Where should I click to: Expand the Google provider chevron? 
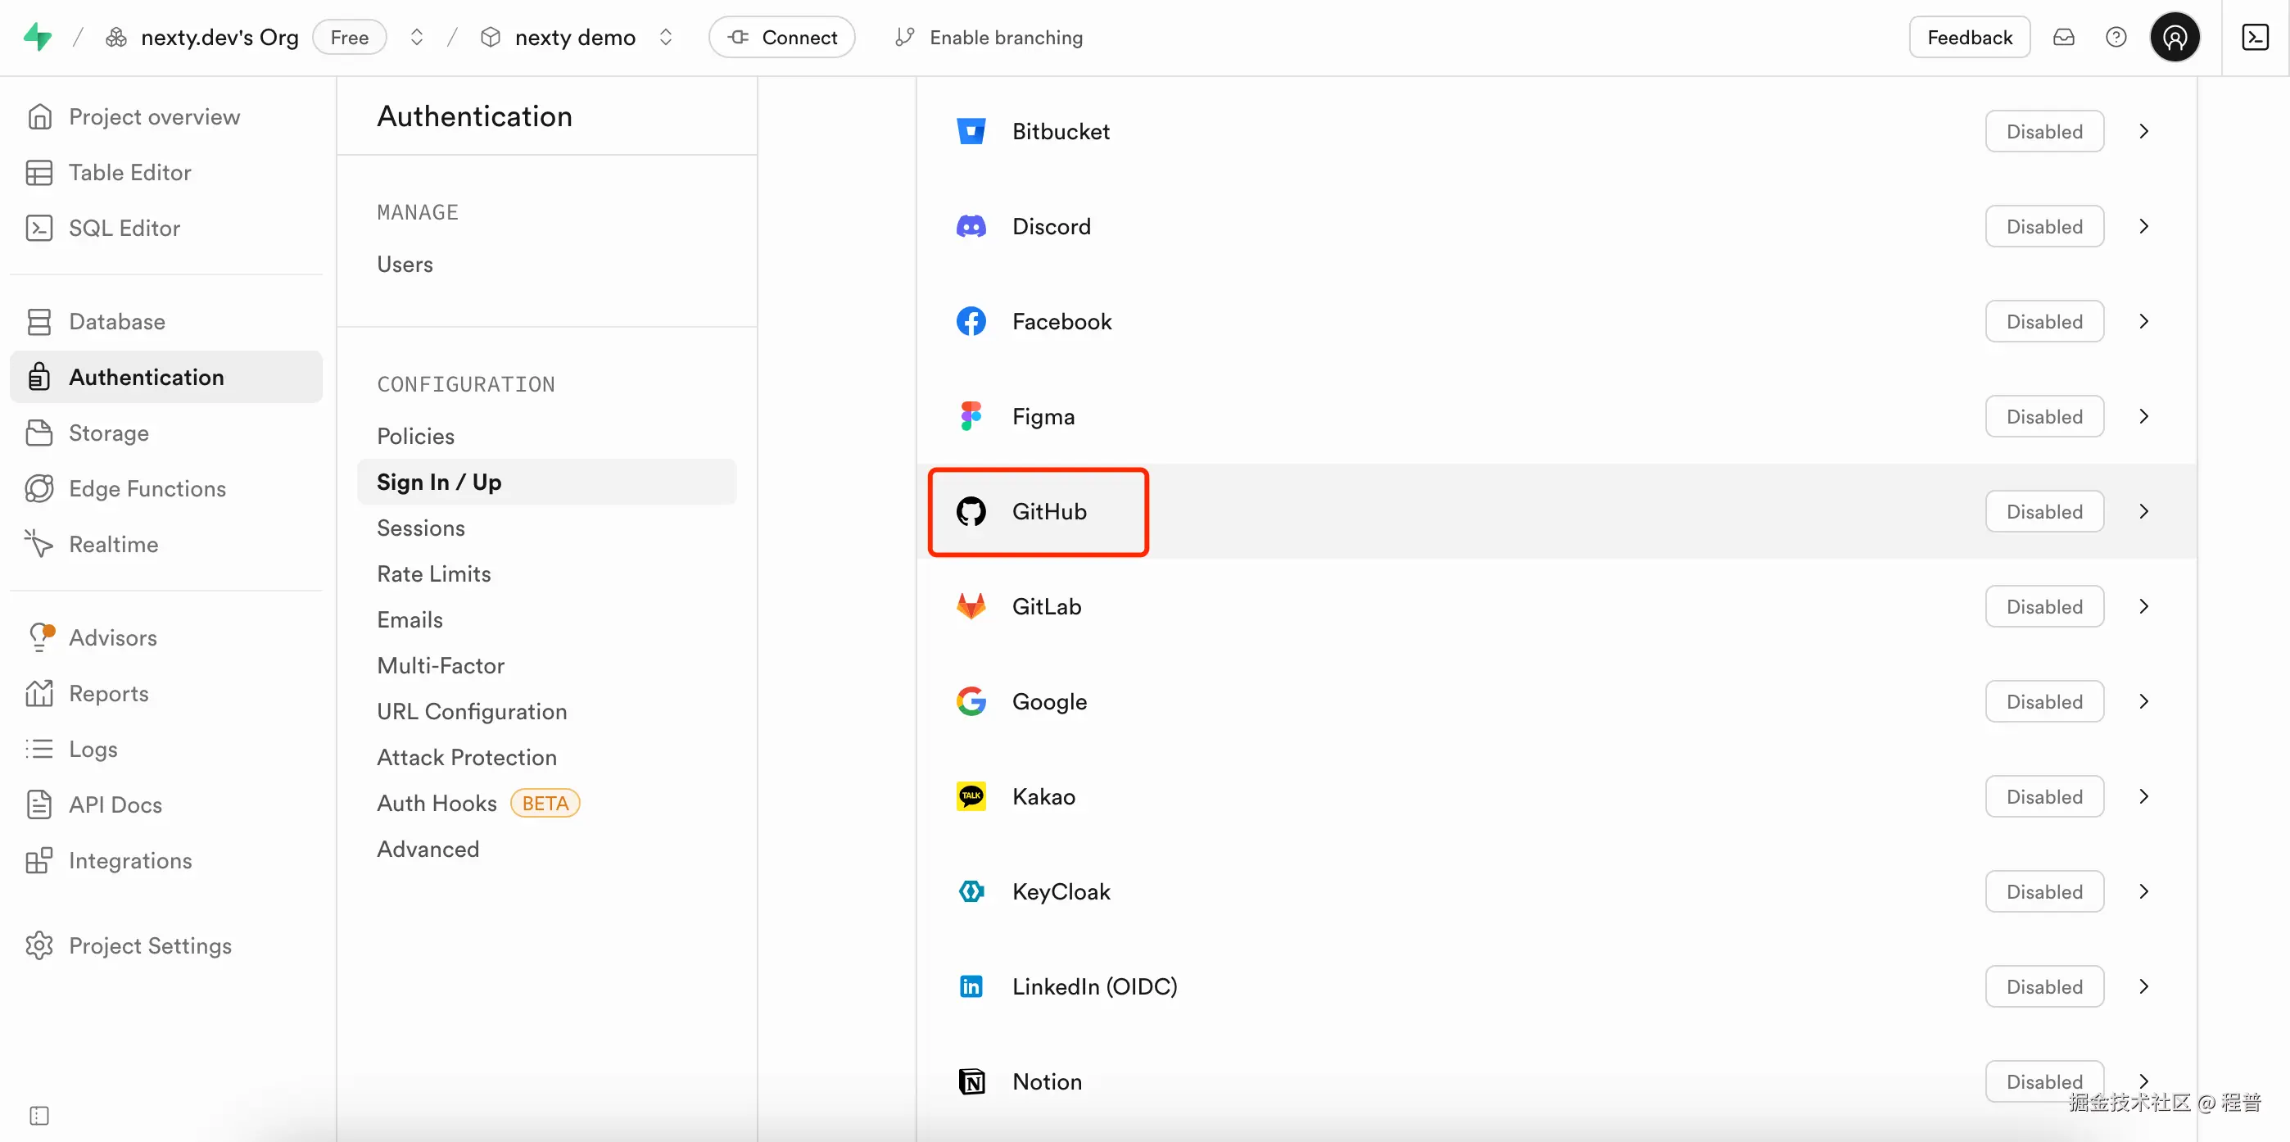click(2143, 702)
